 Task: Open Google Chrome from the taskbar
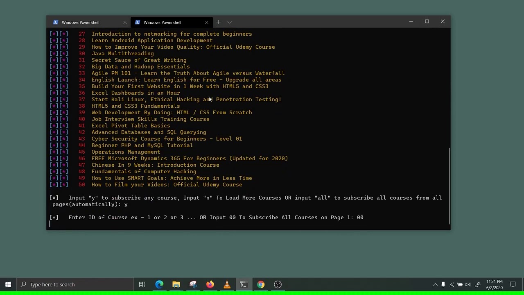[261, 284]
